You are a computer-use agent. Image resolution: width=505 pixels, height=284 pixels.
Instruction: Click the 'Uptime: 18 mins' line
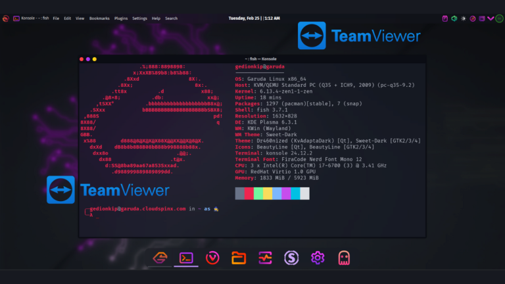(258, 97)
